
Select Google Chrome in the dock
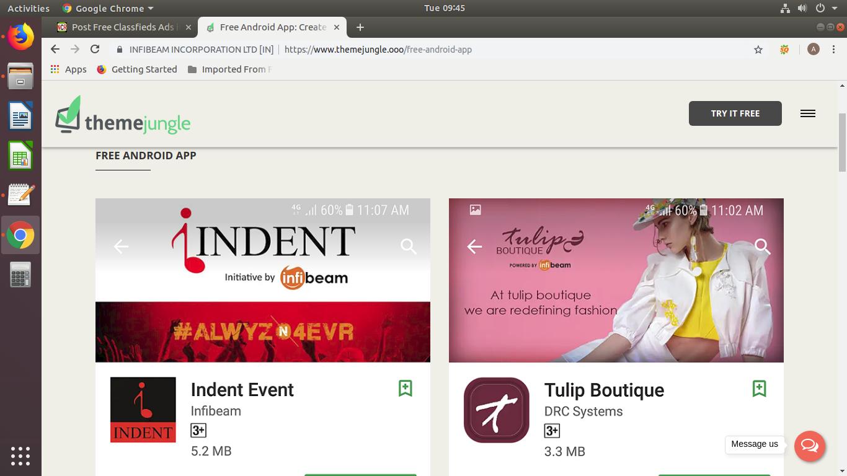(x=20, y=235)
